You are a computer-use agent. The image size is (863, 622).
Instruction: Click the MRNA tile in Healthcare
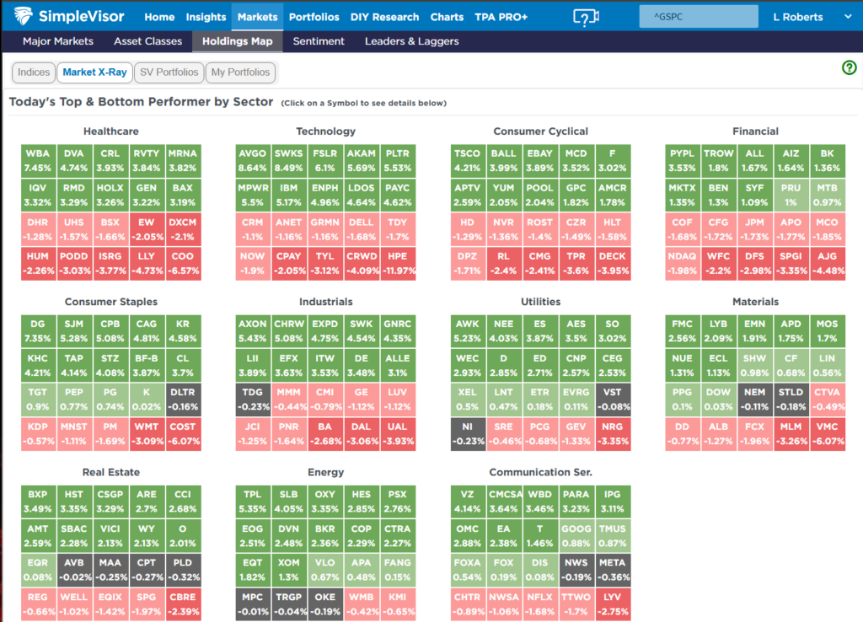[x=183, y=161]
